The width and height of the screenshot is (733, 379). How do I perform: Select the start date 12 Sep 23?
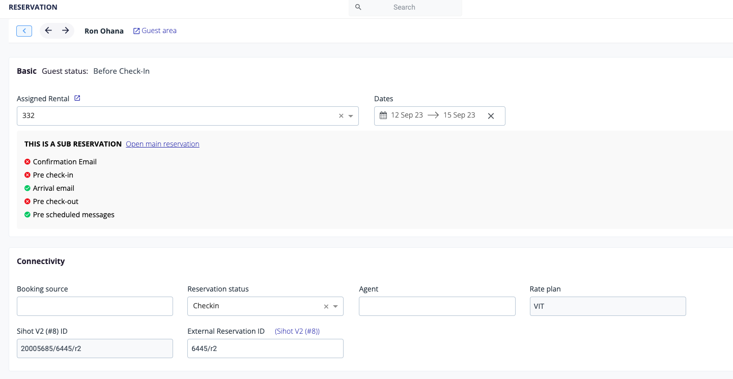[x=407, y=115]
